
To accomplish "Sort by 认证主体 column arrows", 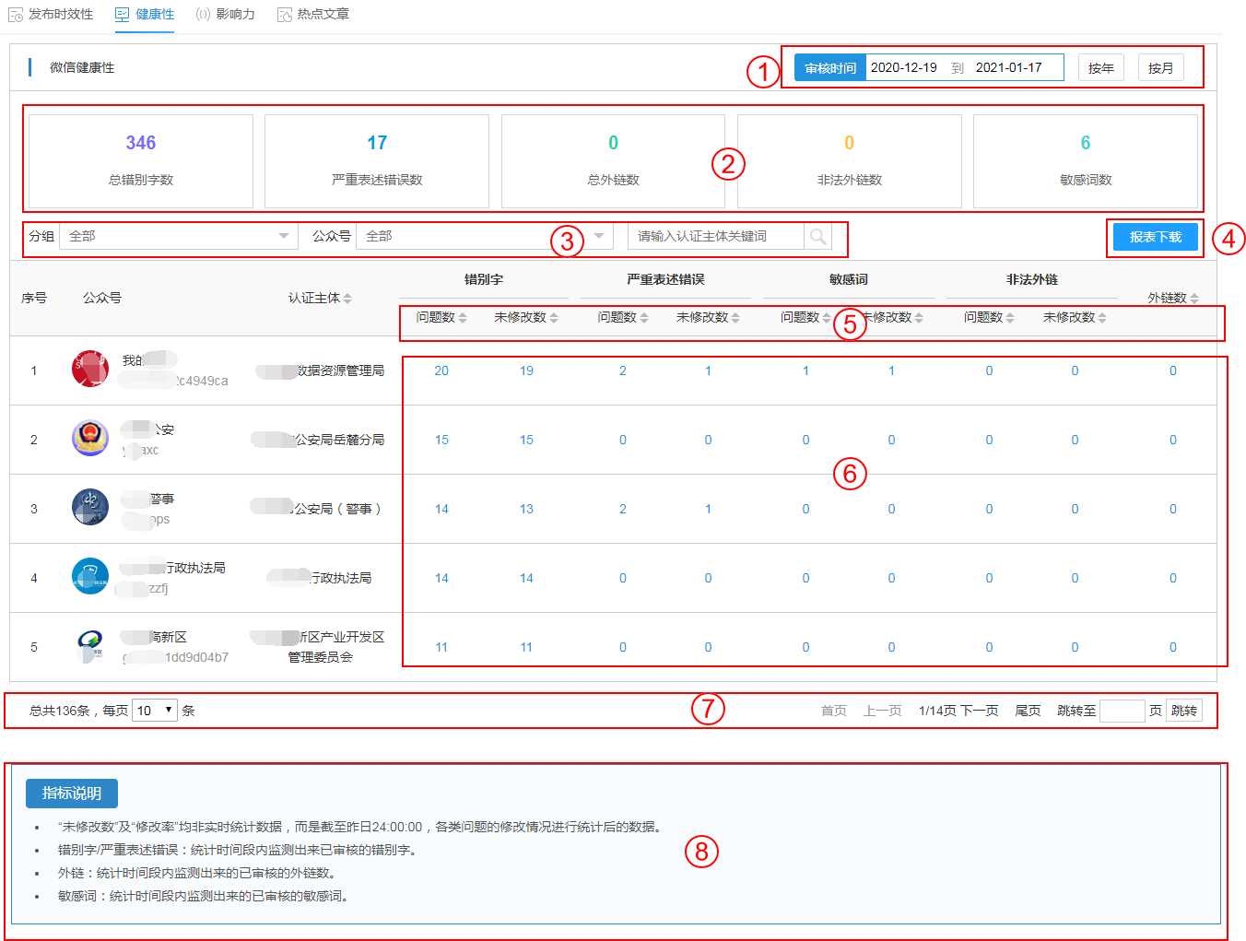I will [x=347, y=299].
